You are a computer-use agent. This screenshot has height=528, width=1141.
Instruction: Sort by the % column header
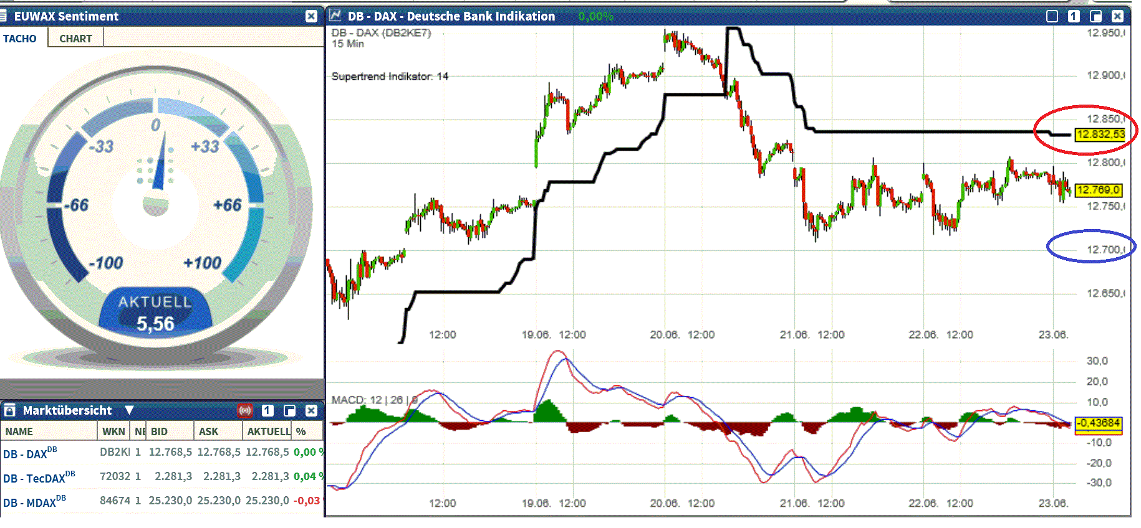[x=307, y=431]
